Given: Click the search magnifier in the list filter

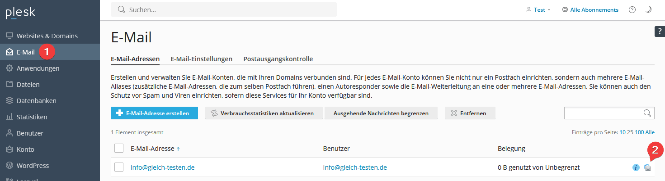Looking at the screenshot, I should point(647,113).
